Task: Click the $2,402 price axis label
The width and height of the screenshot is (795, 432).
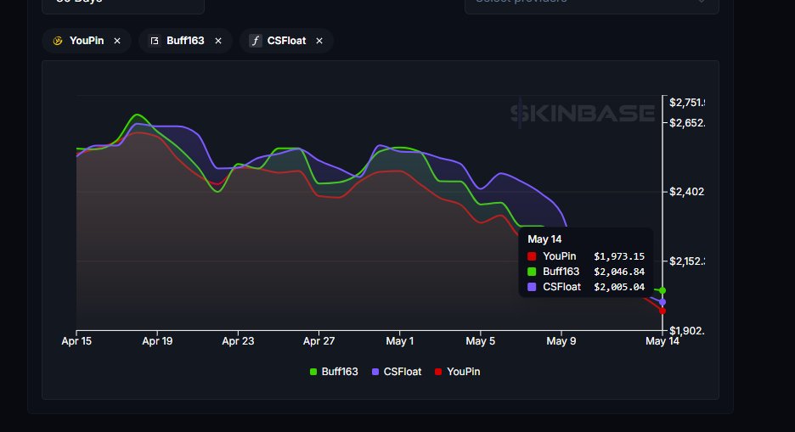Action: click(x=686, y=192)
